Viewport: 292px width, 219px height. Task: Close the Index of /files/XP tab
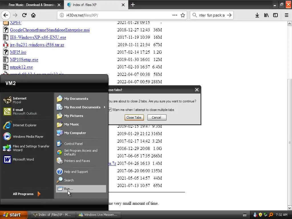tap(123, 5)
